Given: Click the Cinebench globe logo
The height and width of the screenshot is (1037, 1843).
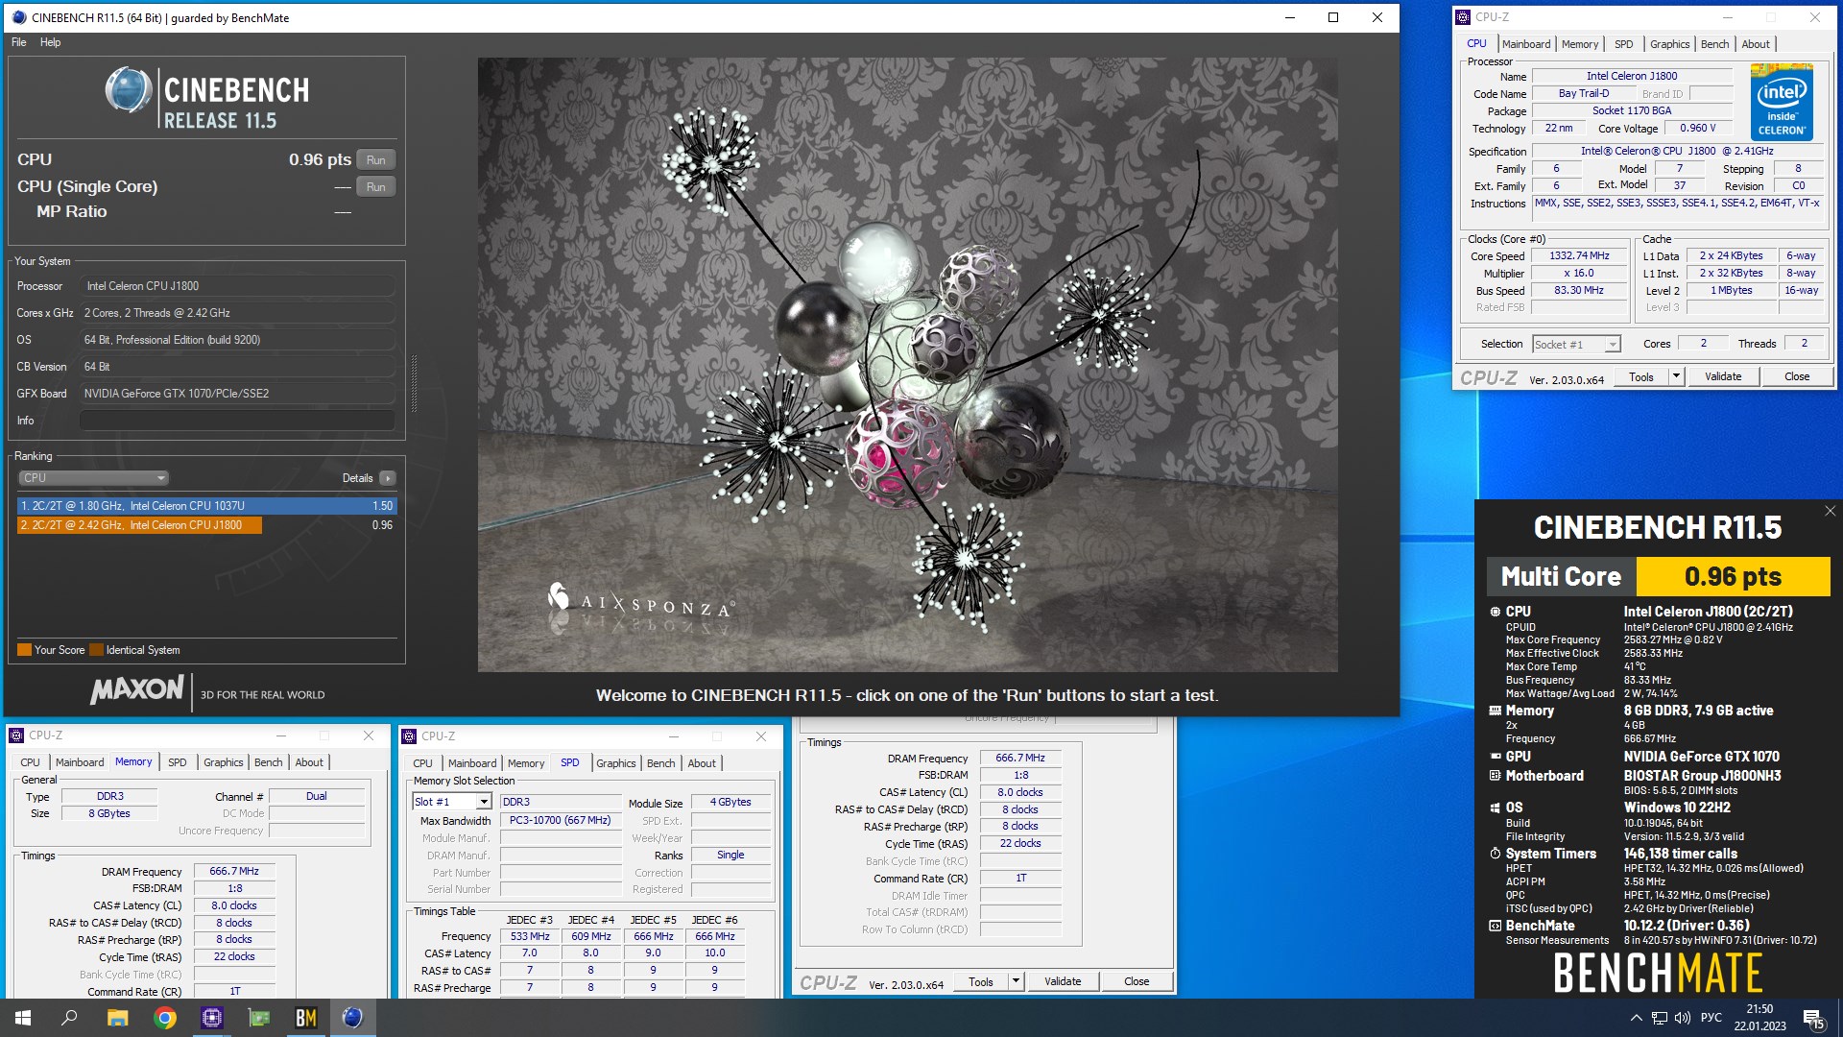Looking at the screenshot, I should (129, 91).
